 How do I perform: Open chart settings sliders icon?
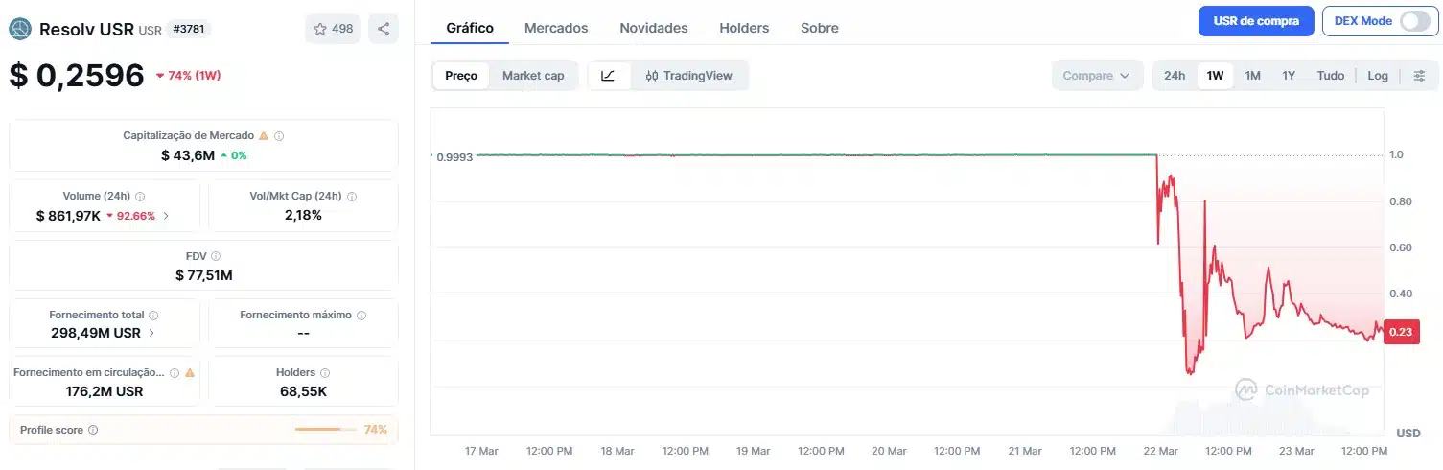(x=1419, y=76)
